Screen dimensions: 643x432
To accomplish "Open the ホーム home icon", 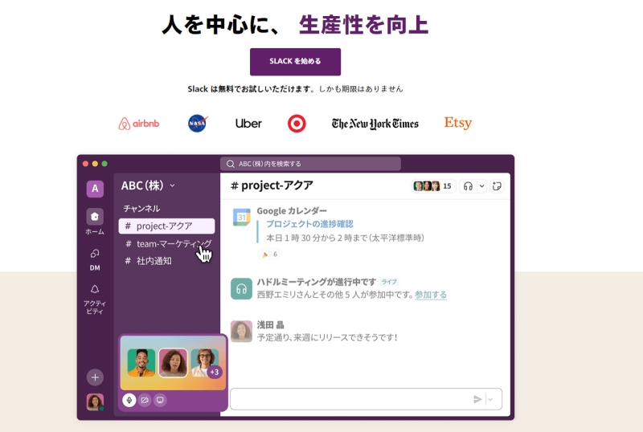I will [95, 217].
